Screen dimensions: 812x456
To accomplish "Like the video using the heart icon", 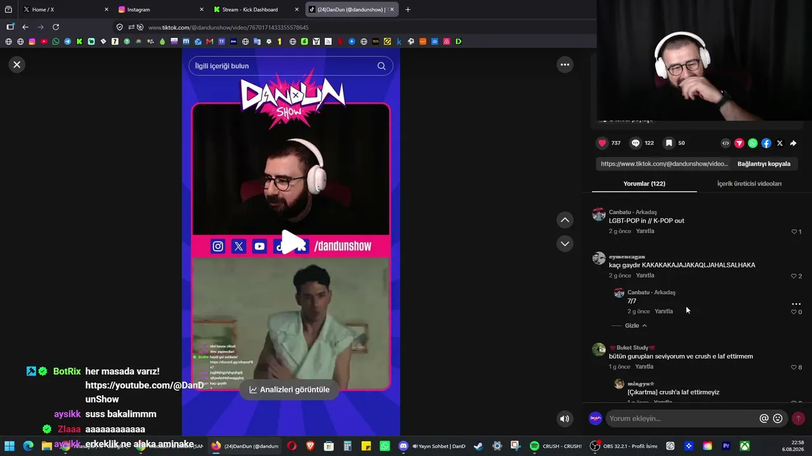I will coord(603,143).
